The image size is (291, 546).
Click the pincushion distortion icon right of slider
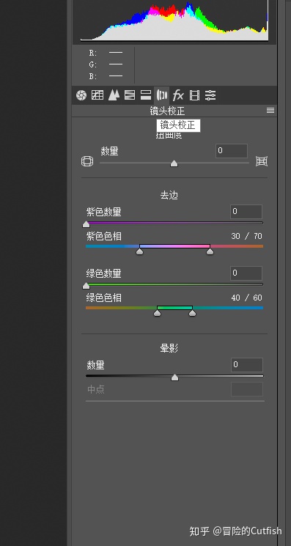[262, 161]
